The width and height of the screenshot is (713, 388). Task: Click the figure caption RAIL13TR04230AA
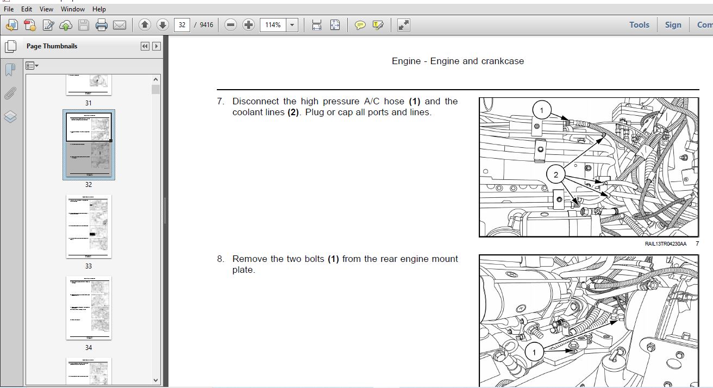(x=666, y=244)
